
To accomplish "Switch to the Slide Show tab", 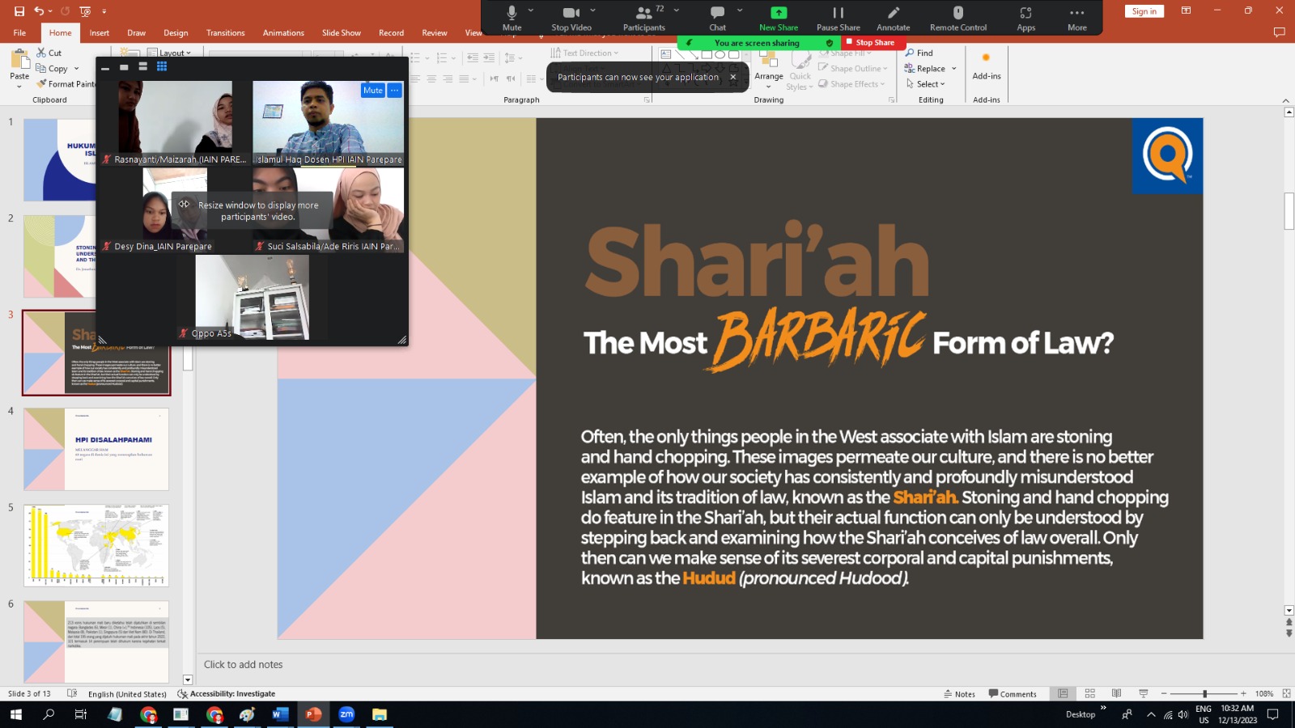I will click(x=341, y=33).
